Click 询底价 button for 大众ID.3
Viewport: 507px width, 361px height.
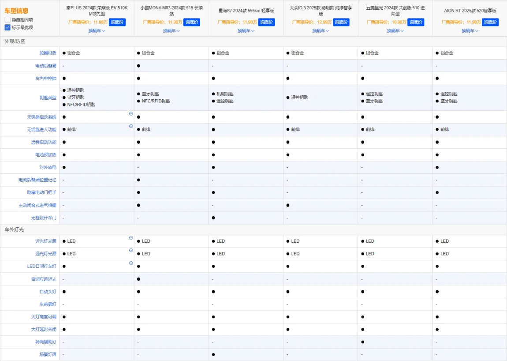341,23
